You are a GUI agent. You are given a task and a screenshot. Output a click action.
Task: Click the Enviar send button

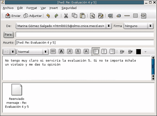13,16
